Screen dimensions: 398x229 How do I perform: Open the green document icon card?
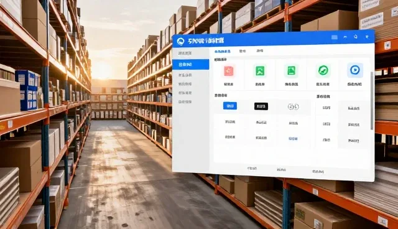pos(291,70)
